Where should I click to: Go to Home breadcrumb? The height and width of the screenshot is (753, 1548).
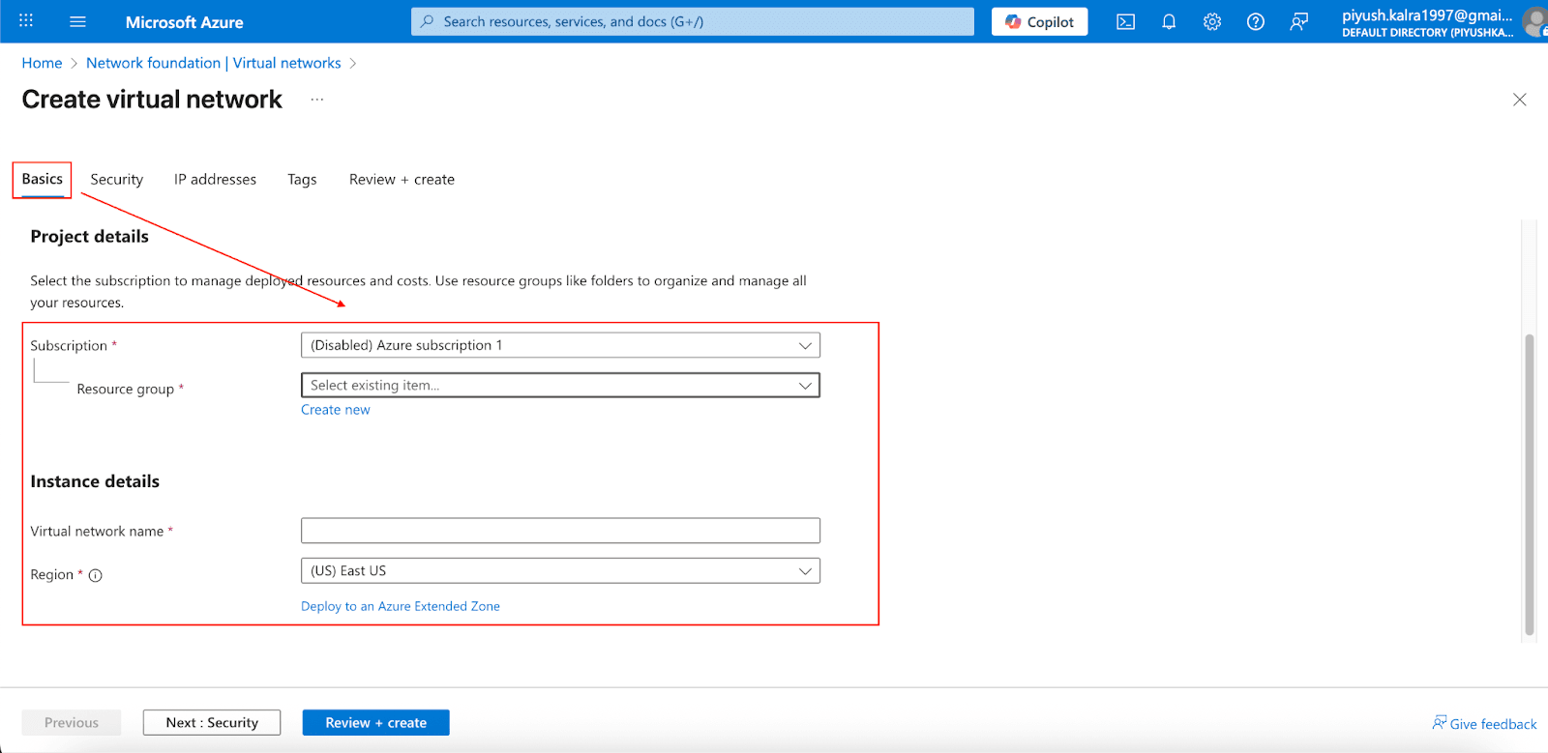42,63
